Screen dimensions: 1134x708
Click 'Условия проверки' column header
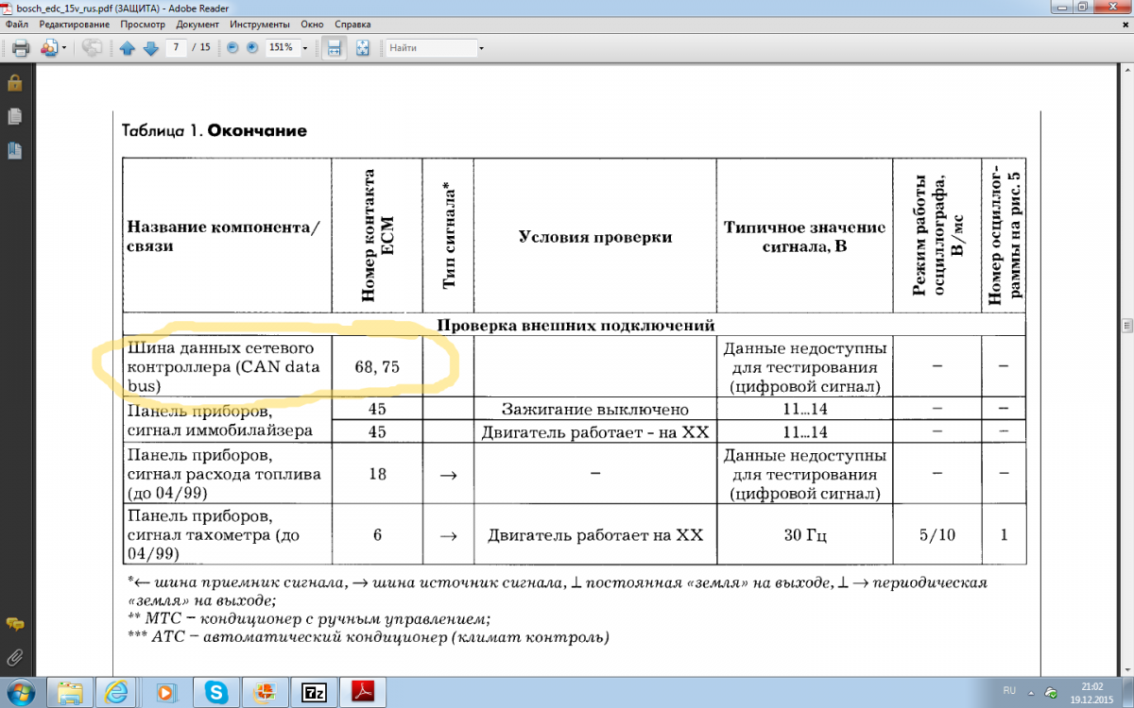pyautogui.click(x=594, y=237)
